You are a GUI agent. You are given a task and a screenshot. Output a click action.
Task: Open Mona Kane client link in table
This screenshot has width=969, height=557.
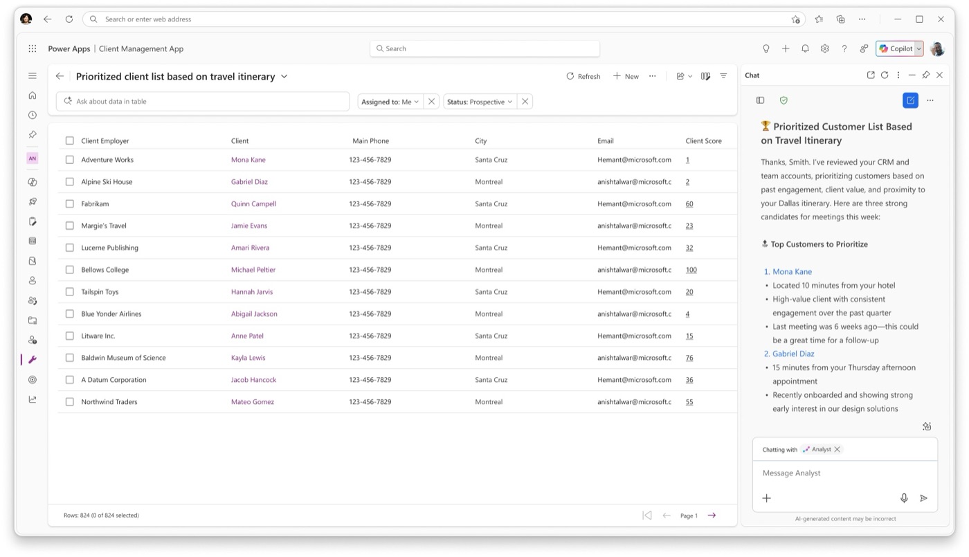248,160
